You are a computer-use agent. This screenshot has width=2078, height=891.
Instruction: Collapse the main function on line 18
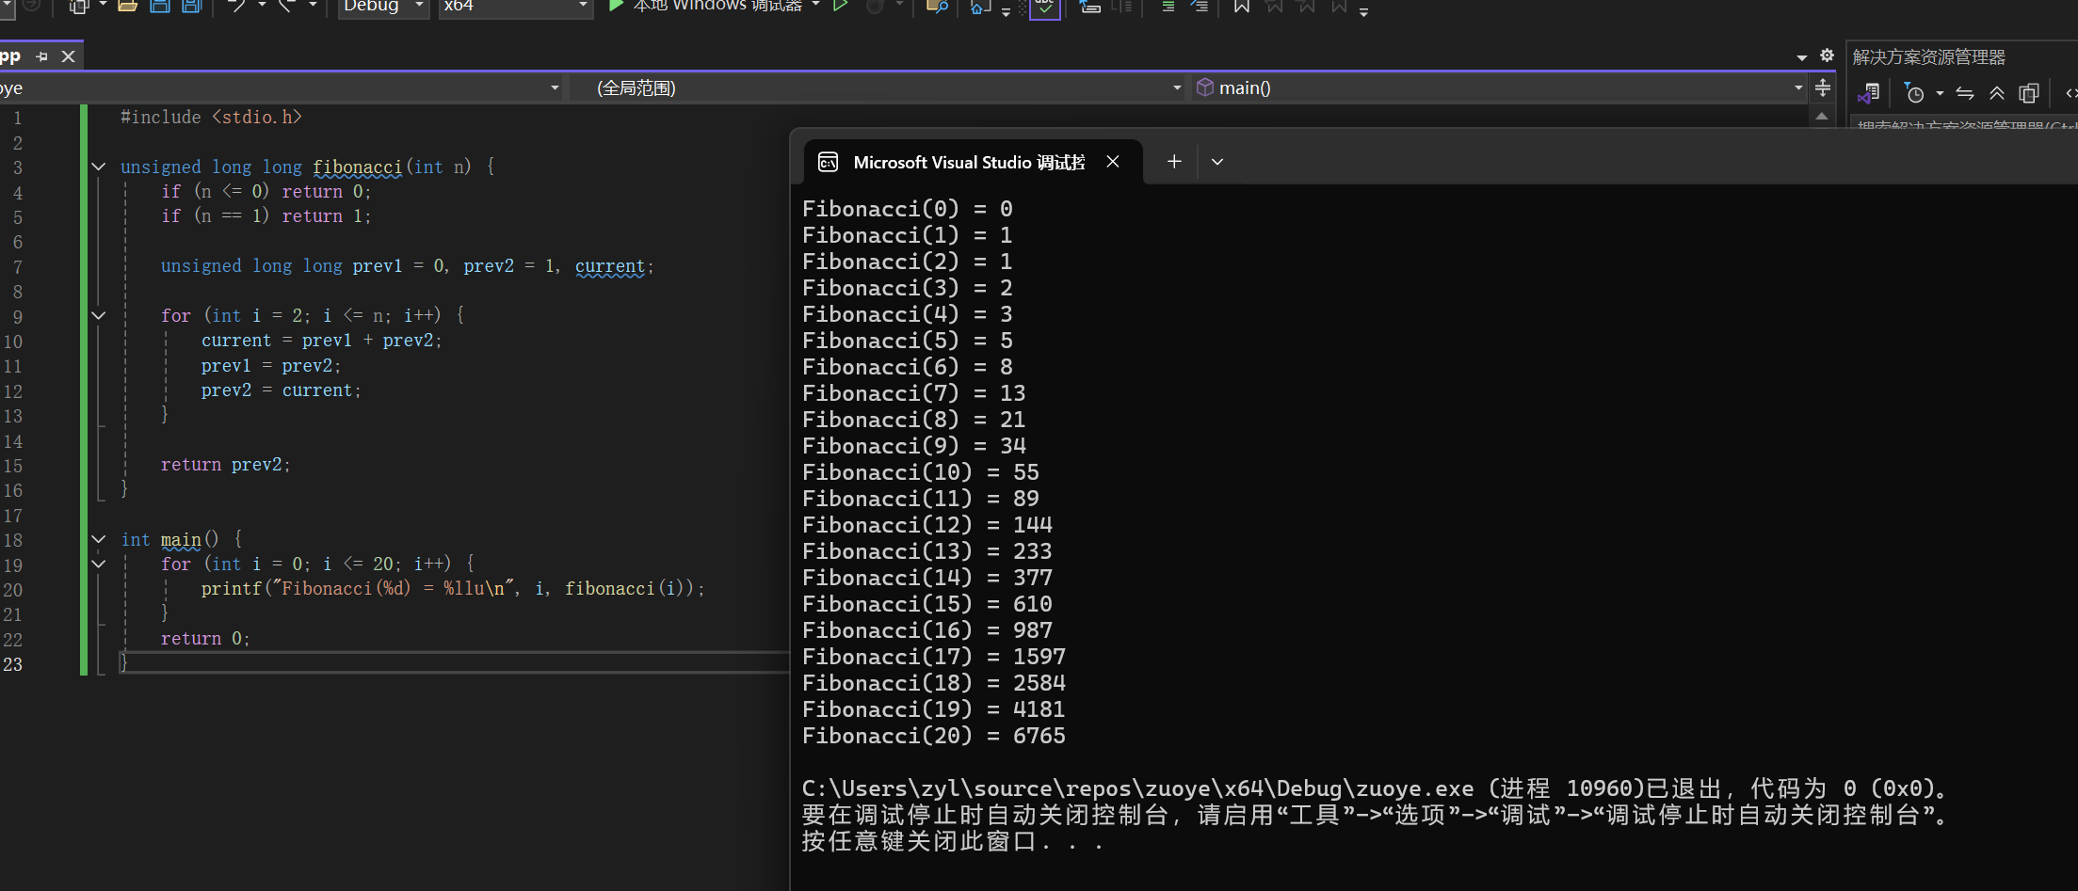click(x=99, y=539)
